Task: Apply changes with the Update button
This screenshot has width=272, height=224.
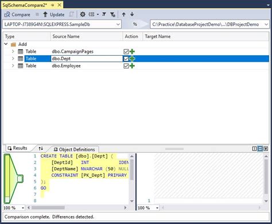Action: (54, 14)
